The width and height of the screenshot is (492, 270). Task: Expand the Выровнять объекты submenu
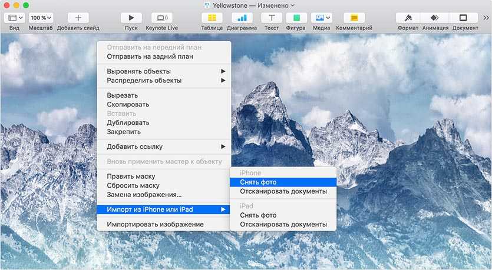pos(164,71)
